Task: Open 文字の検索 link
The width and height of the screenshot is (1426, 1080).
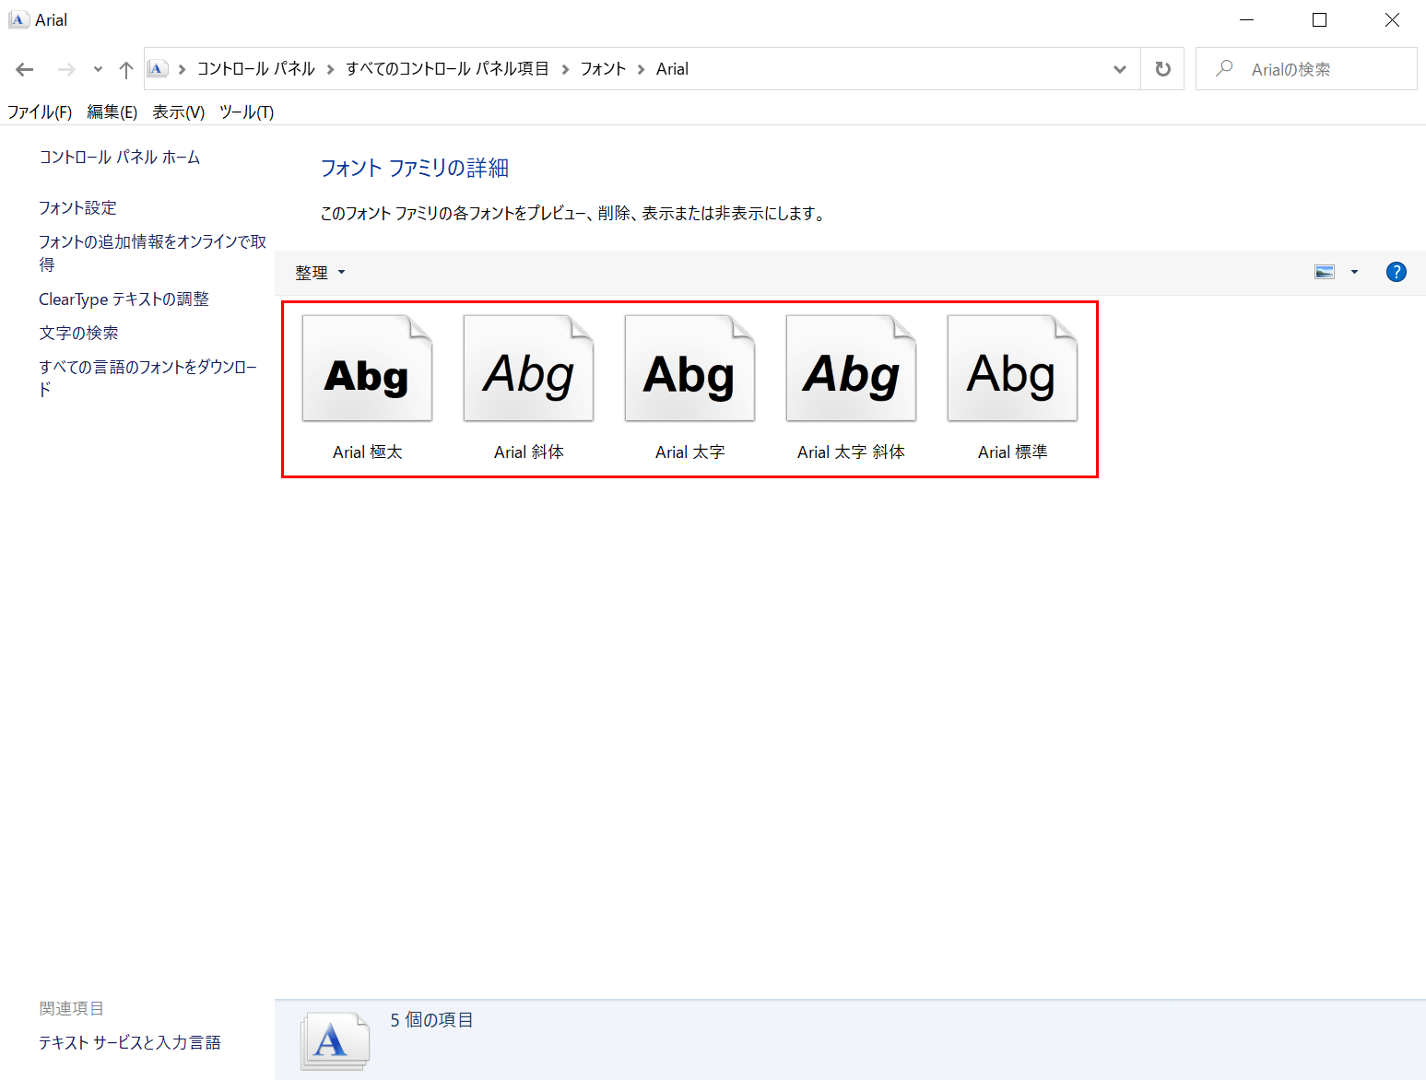Action: (78, 334)
